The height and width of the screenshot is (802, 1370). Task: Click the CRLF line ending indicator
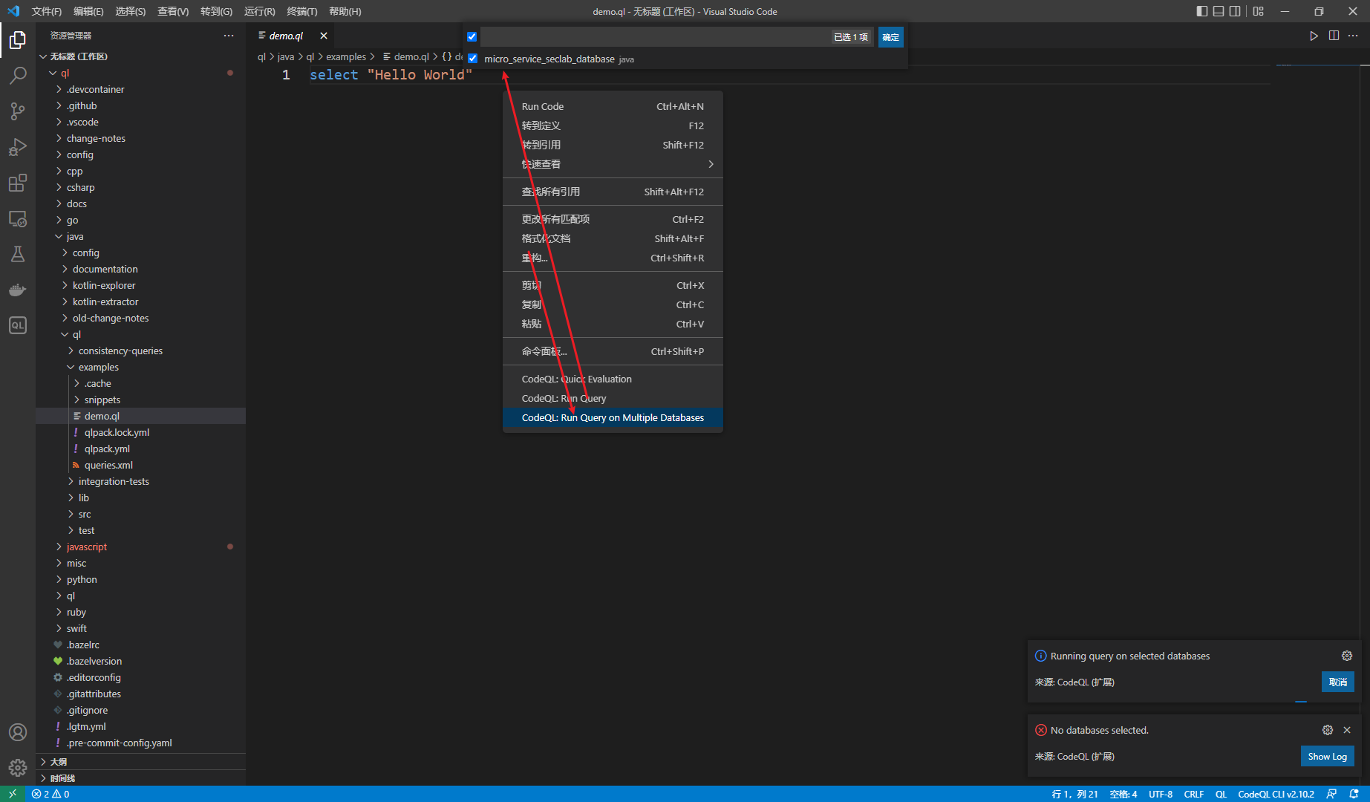click(1194, 794)
